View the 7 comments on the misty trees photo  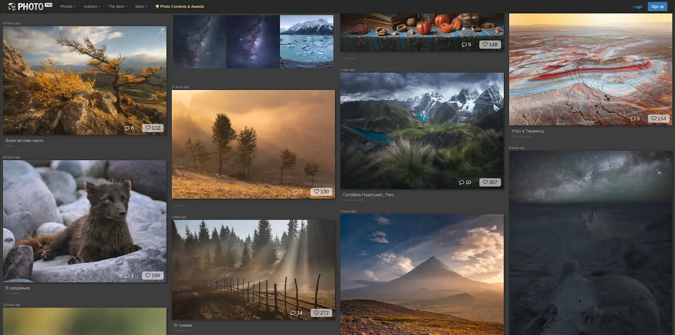click(x=298, y=191)
